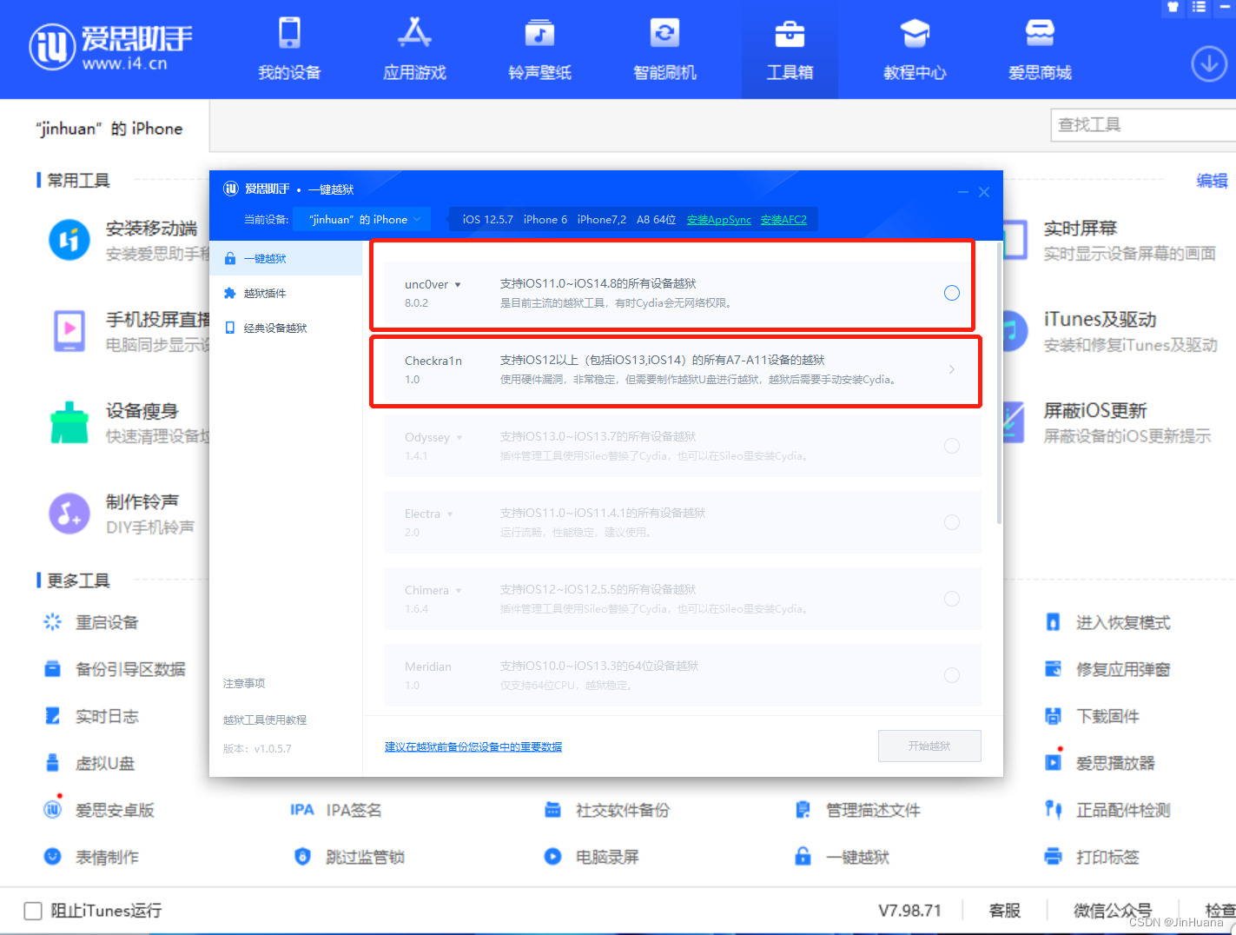The image size is (1236, 935).
Task: Click the download manager arrow icon
Action: (x=1208, y=64)
